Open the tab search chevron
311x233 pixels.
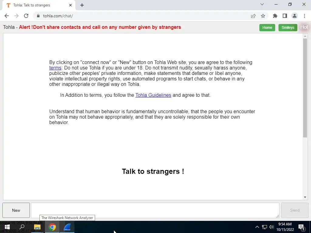[x=262, y=4]
